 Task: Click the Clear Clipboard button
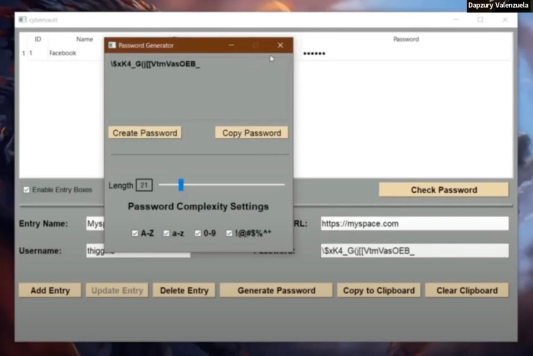tap(466, 290)
